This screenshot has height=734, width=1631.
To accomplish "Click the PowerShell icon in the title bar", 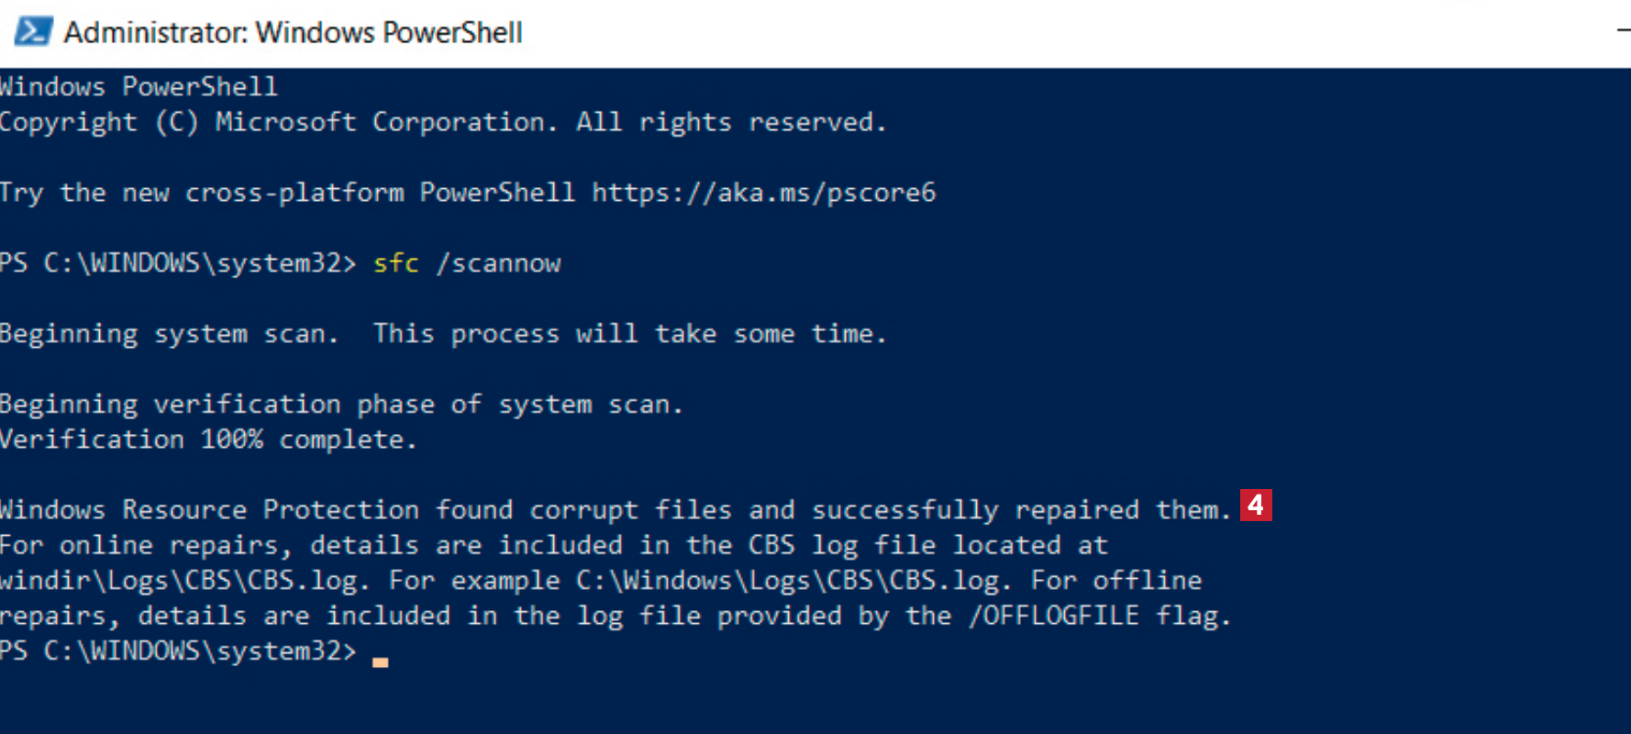I will pos(33,31).
